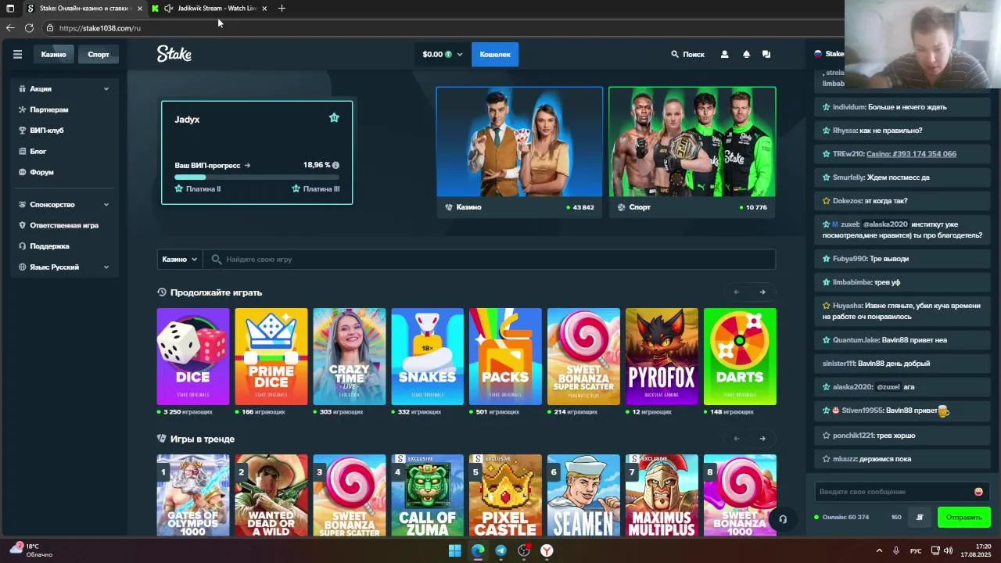Launch the Crazy Time game thumbnail
Image resolution: width=1001 pixels, height=563 pixels.
(x=350, y=357)
